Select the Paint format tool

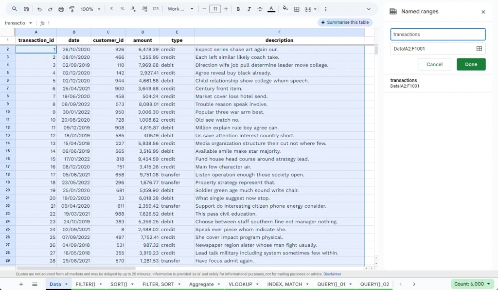pos(72,9)
